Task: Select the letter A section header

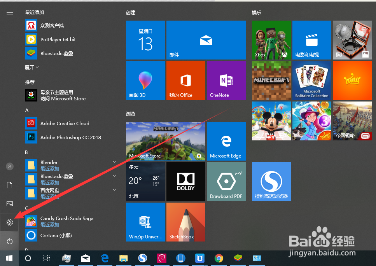Action: 27,110
